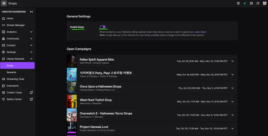This screenshot has height=136, width=268.
Task: Click the Analytics chart icon
Action: [x=3, y=32]
